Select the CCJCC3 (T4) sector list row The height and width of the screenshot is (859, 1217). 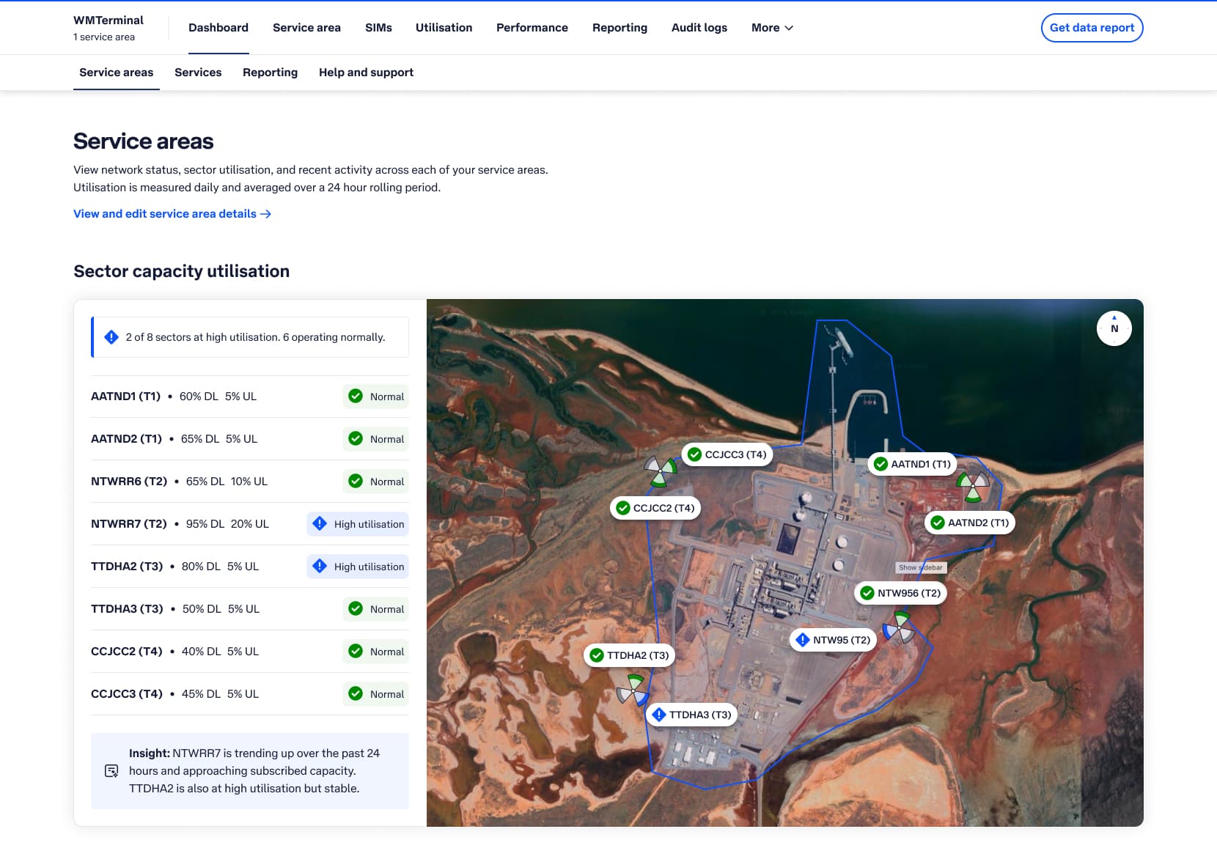(x=249, y=694)
